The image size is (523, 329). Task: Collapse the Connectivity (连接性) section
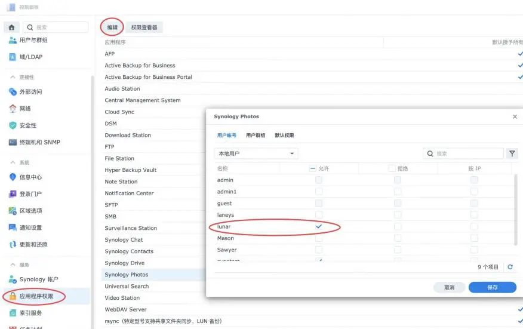[x=13, y=77]
